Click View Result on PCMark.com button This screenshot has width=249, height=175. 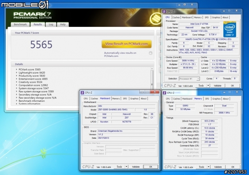(x=126, y=44)
